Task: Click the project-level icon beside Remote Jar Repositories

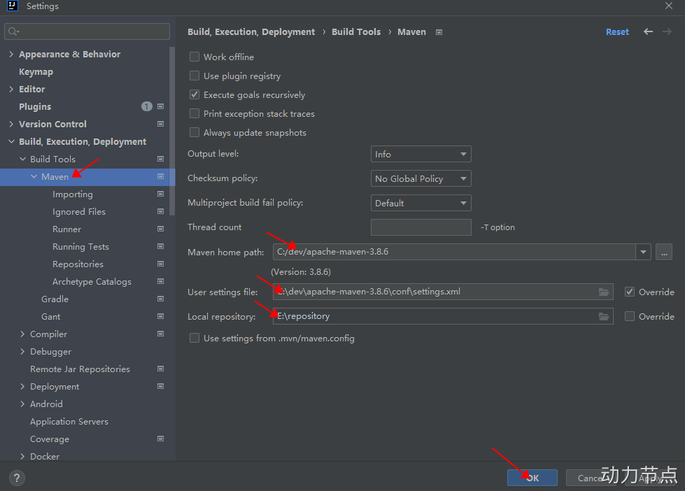Action: [160, 369]
